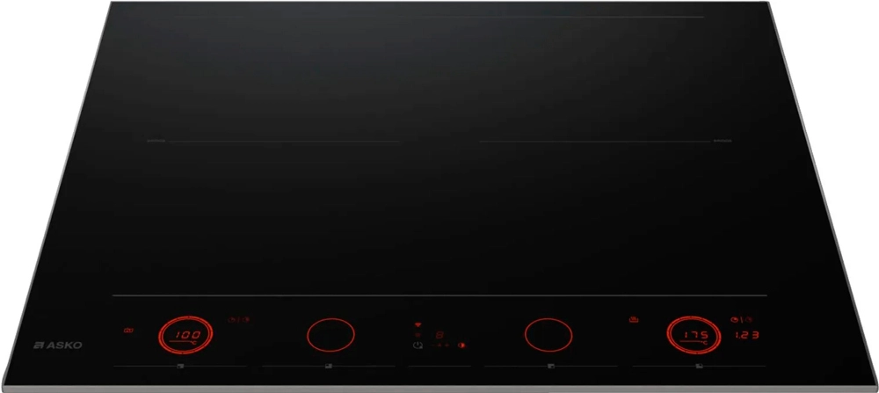Tap the pan icon left of the 175°C dial
879x393 pixels.
point(634,319)
